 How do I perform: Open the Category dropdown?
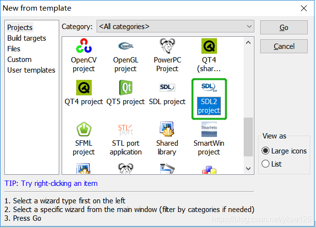coord(175,26)
